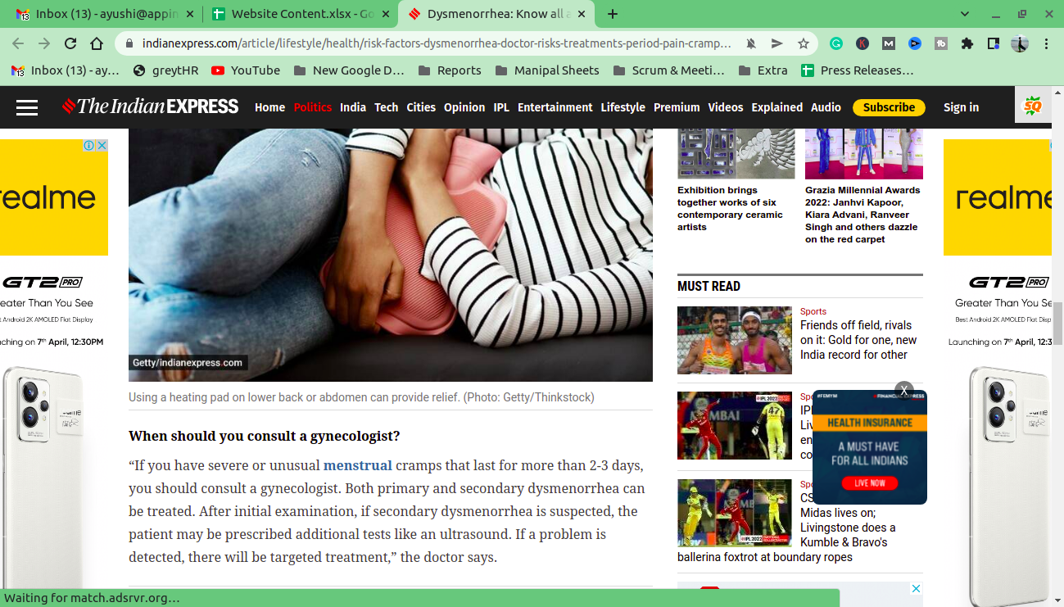Bookmark this page with the star icon
1064x607 pixels.
tap(804, 43)
